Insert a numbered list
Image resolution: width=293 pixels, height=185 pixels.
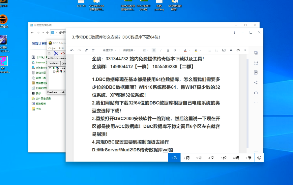click(x=217, y=50)
